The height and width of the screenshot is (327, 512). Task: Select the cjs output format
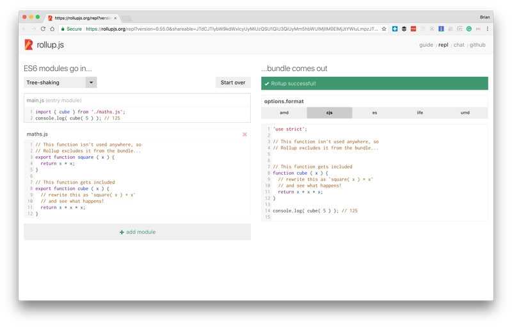coord(330,113)
